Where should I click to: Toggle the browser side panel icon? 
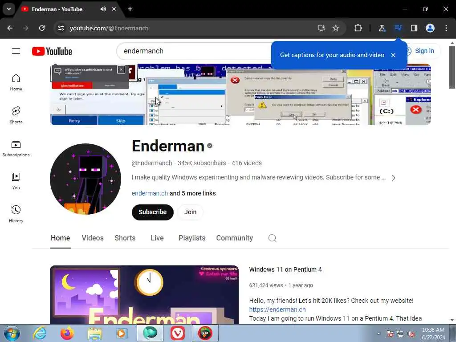click(x=414, y=28)
